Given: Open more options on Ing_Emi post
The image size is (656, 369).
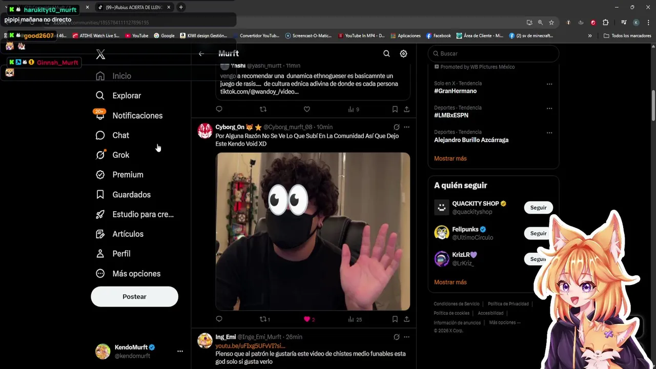Looking at the screenshot, I should (x=407, y=337).
